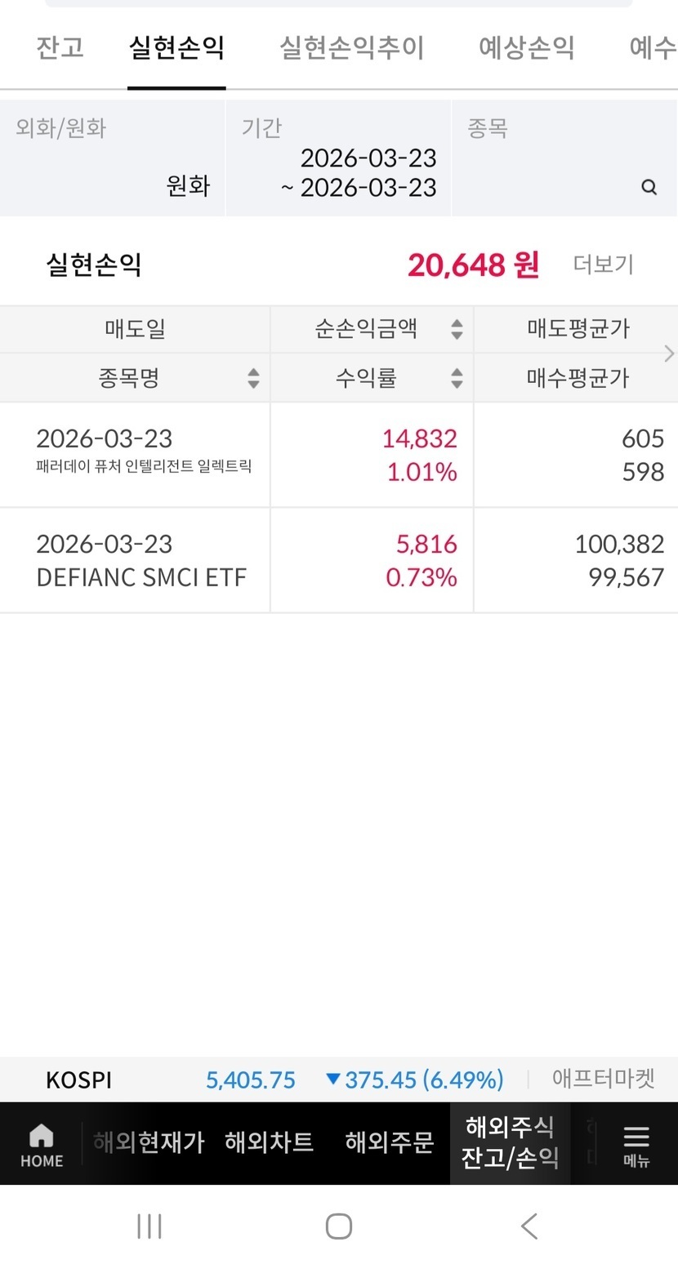The width and height of the screenshot is (678, 1264).
Task: Open 해외차트 in bottom navigation
Action: tap(269, 1142)
